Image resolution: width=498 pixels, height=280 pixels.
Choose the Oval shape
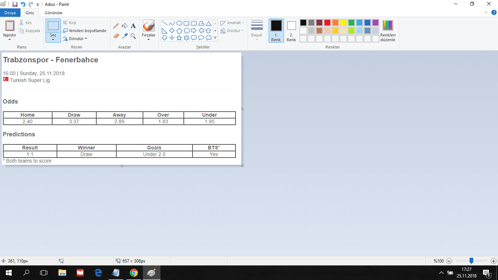179,23
